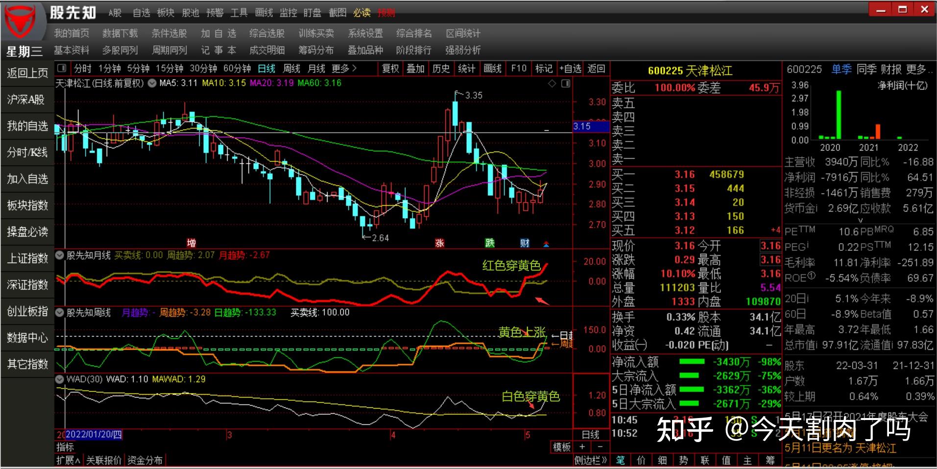
Task: Add stock with the +自选 button
Action: coord(571,69)
